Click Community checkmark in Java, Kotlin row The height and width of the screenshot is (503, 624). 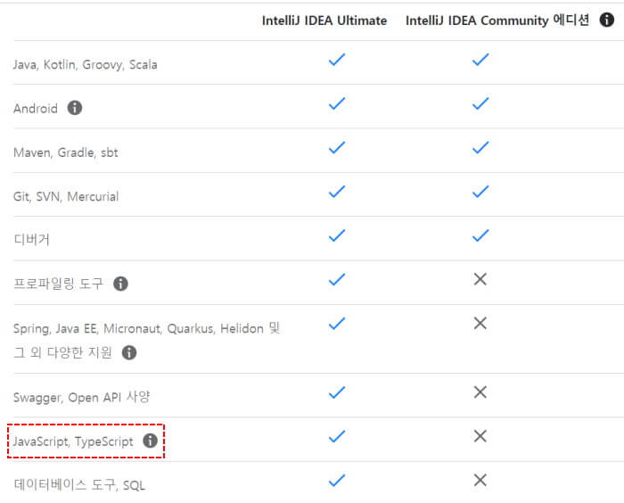click(480, 60)
